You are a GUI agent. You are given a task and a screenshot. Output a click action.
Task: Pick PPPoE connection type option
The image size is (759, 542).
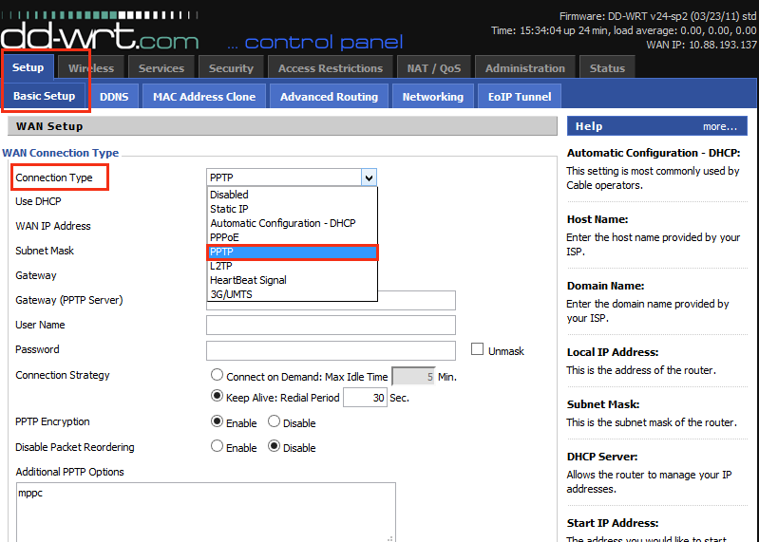tap(224, 237)
